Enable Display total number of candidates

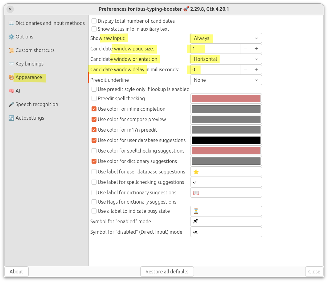click(x=94, y=21)
